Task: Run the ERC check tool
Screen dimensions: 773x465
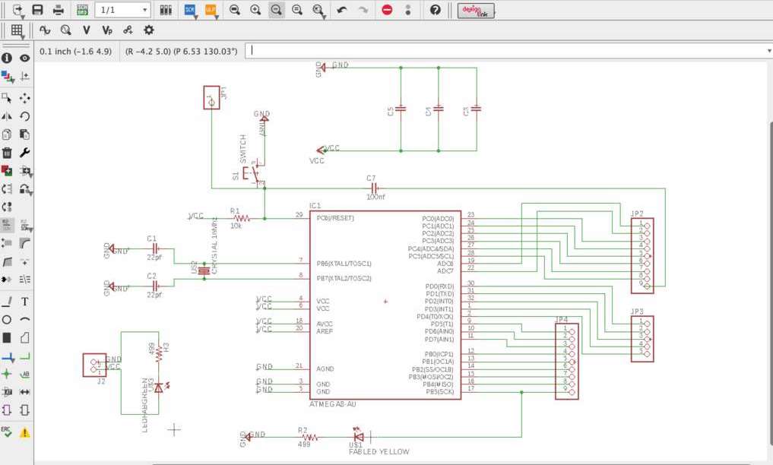Action: pyautogui.click(x=6, y=432)
